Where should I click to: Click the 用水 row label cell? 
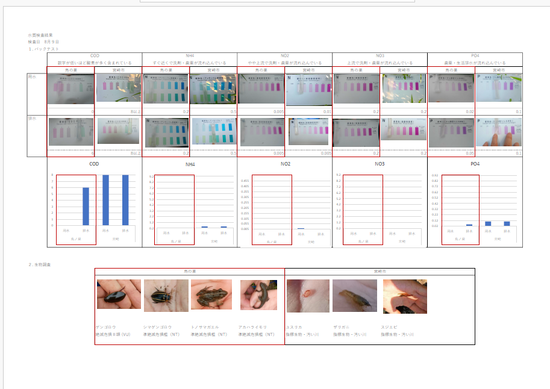(33, 77)
